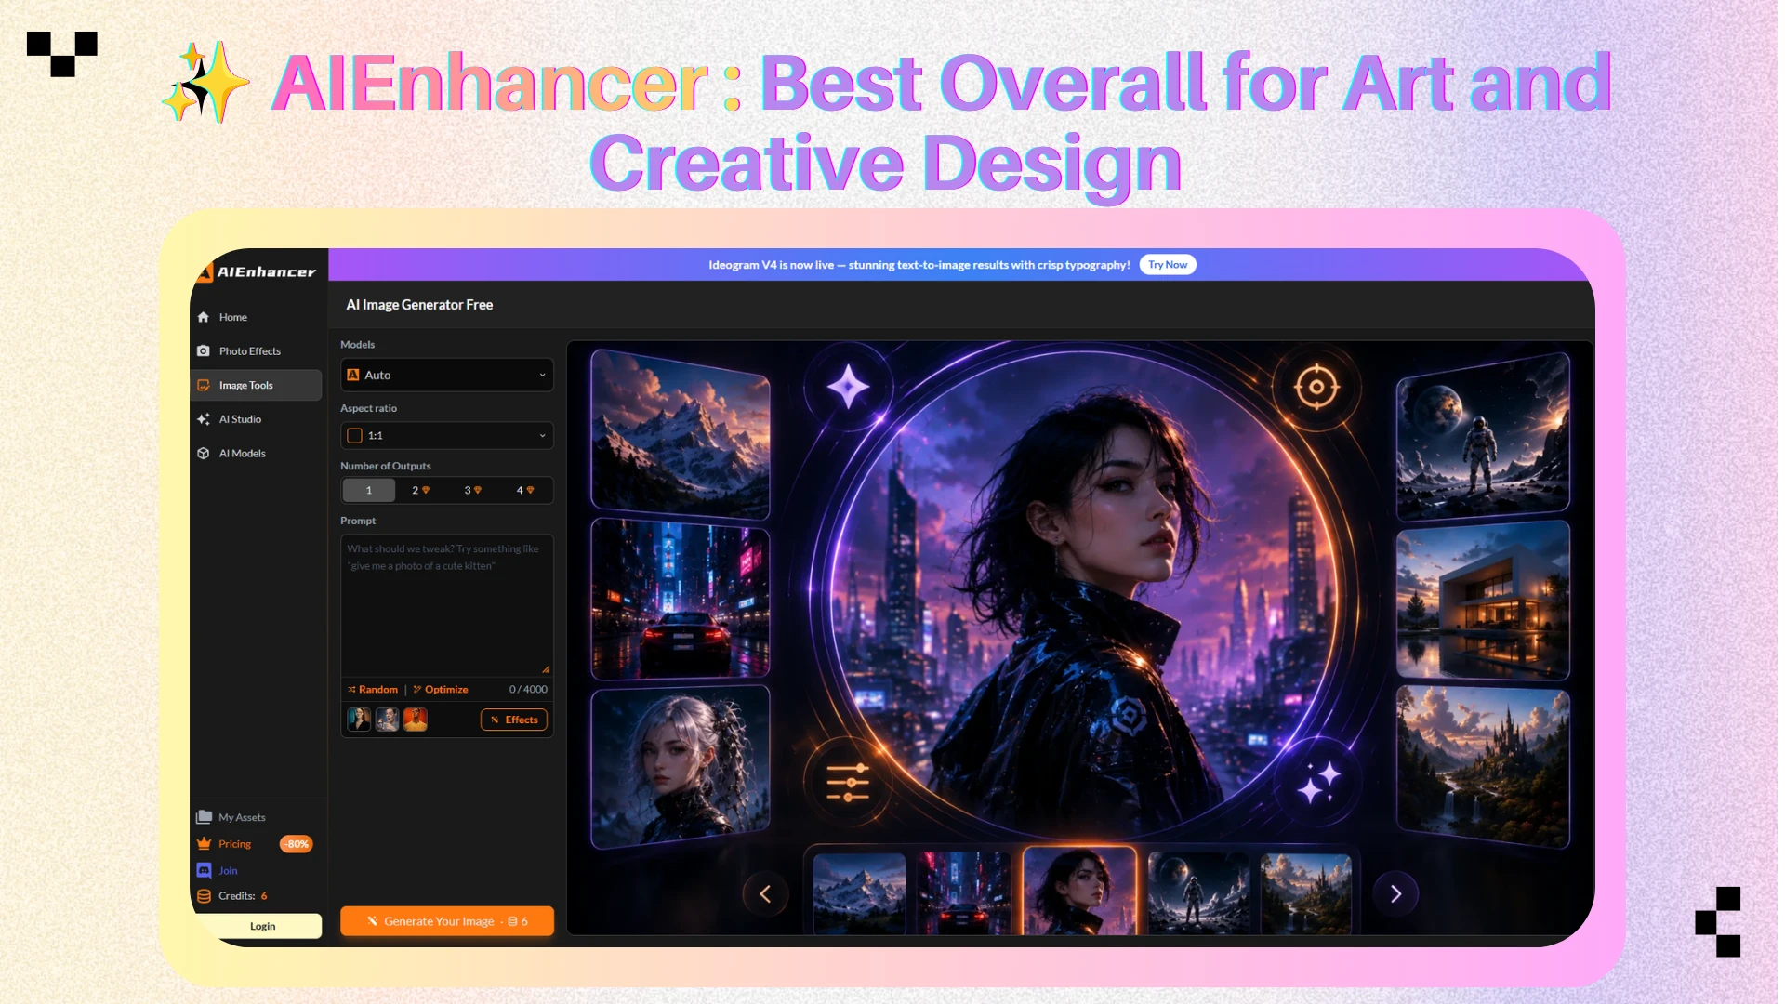Open the Home sidebar item
Image resolution: width=1785 pixels, height=1004 pixels.
coord(257,317)
